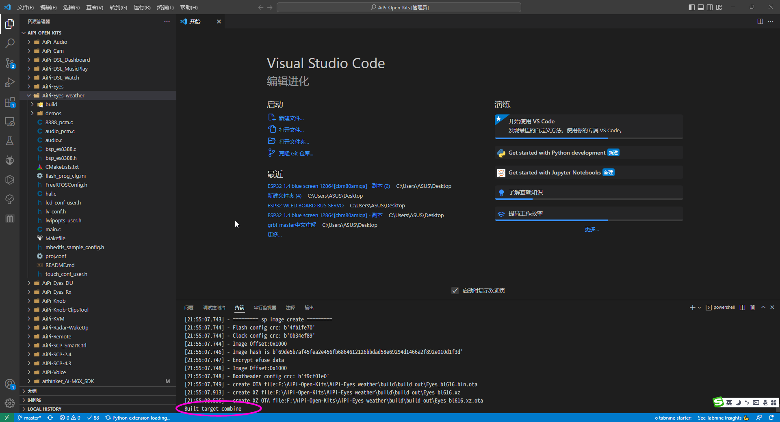Expand the AiPi-Knob folder
The height and width of the screenshot is (422, 780).
[x=98, y=301]
